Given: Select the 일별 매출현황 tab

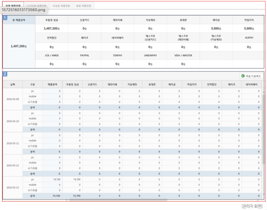Looking at the screenshot, I should coord(13,6).
